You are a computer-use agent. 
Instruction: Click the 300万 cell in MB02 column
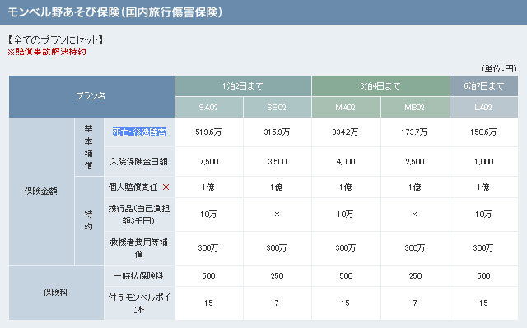pos(415,248)
